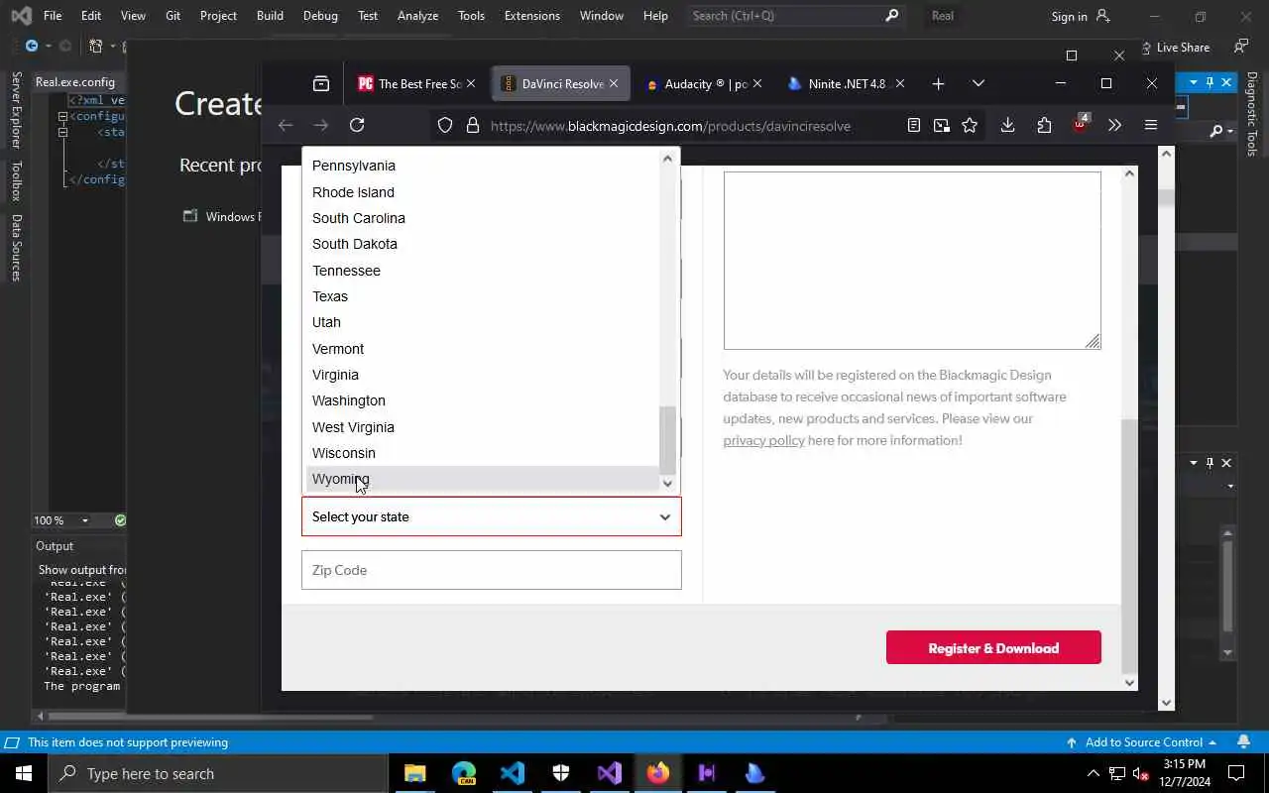Toggle Firefox reader view

[x=914, y=125]
